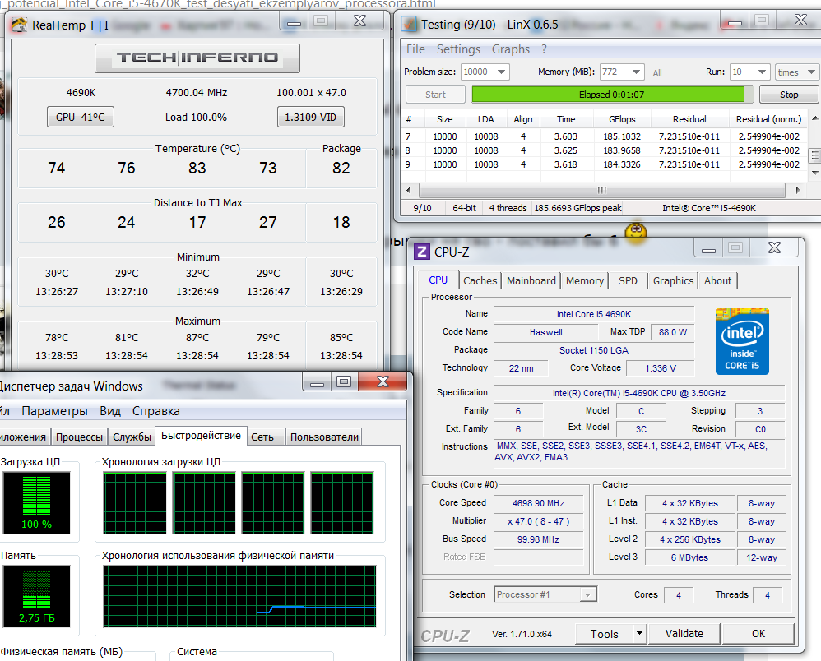Image resolution: width=821 pixels, height=661 pixels.
Task: Open Параметры menu in Task Manager
Action: coord(54,411)
